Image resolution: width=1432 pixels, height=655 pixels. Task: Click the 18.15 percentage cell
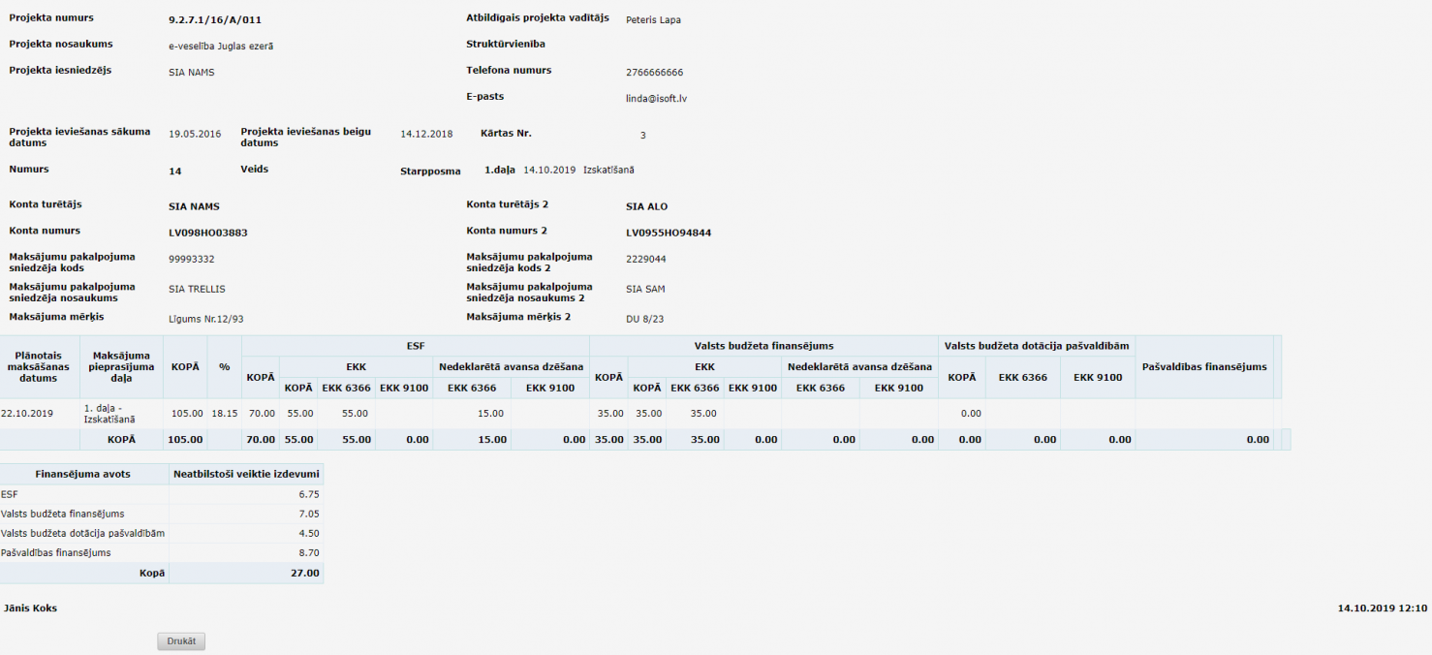pyautogui.click(x=224, y=414)
